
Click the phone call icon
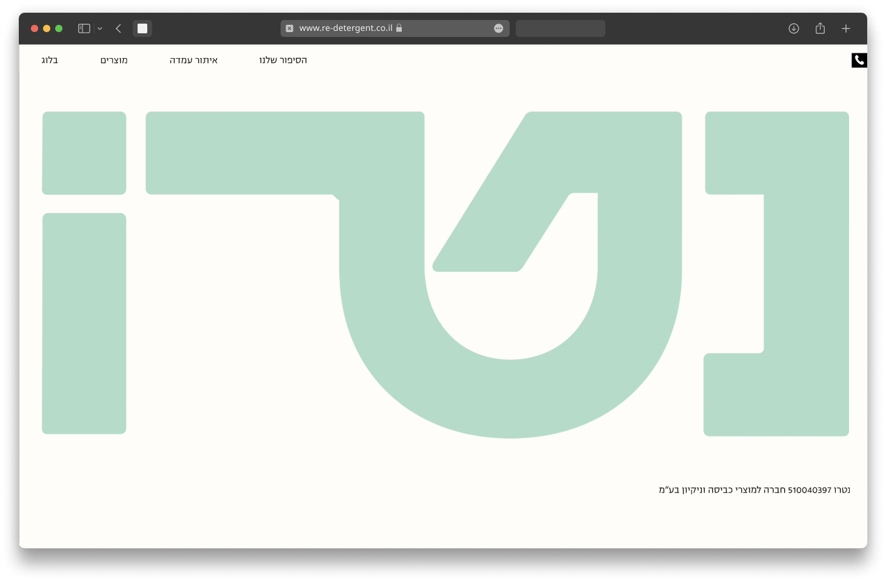click(859, 60)
